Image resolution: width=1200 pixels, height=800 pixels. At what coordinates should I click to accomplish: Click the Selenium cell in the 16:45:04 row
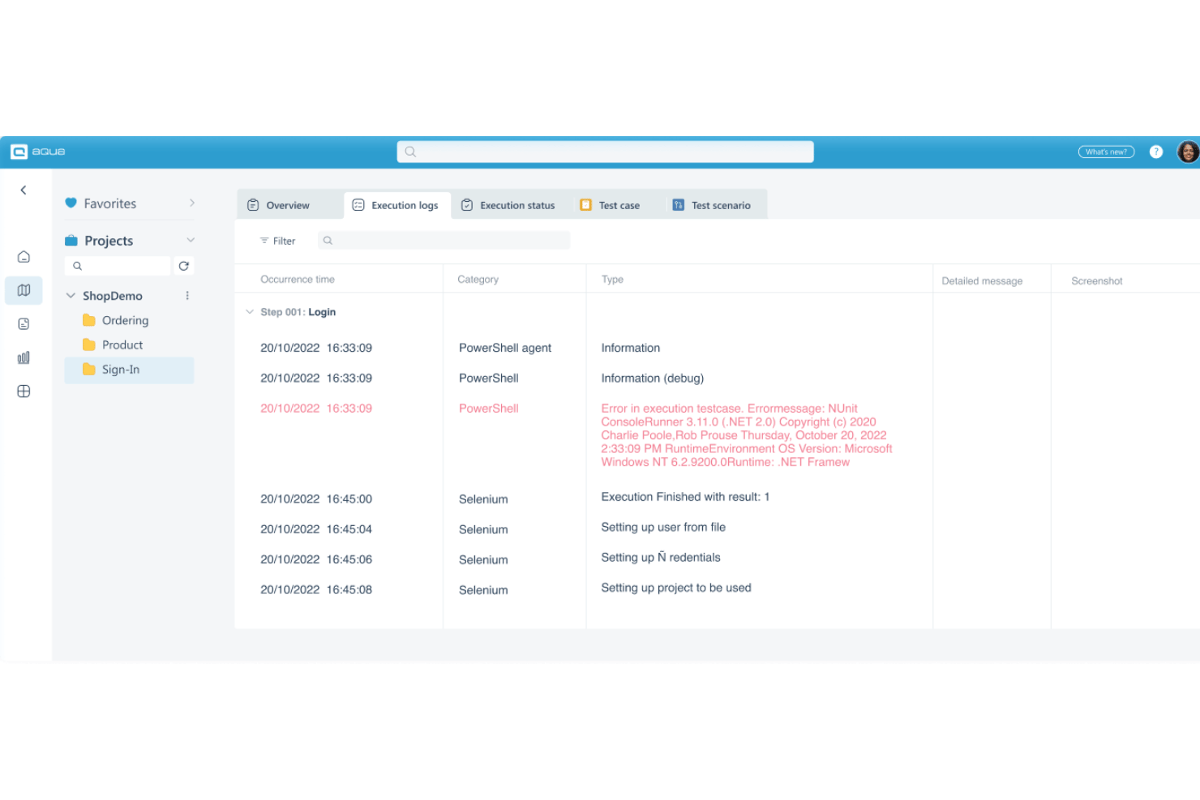click(483, 530)
